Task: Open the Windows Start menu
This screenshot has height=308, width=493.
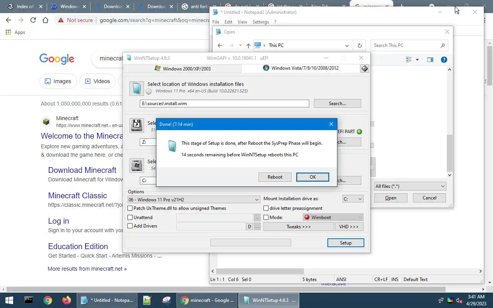Action: click(x=9, y=300)
